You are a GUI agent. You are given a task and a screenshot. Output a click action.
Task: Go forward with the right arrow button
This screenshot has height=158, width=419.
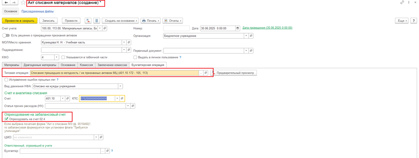tap(14, 3)
